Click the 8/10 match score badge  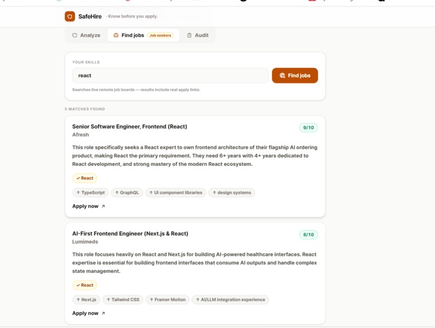(309, 235)
